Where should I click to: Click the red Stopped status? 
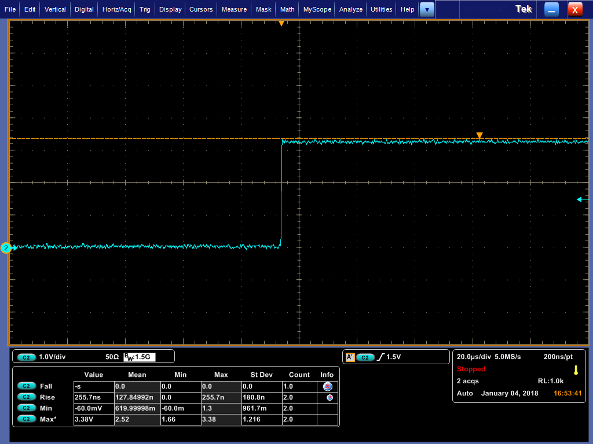click(x=471, y=369)
